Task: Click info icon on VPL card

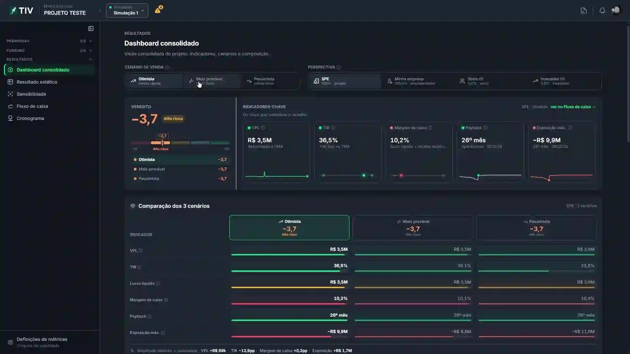Action: coord(263,128)
